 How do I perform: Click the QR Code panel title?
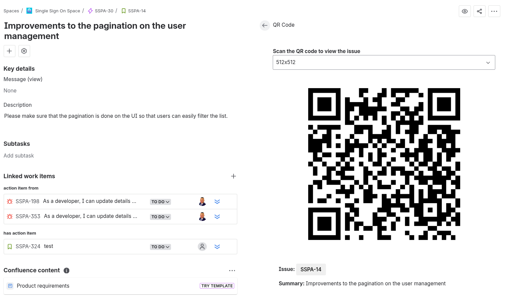(284, 25)
